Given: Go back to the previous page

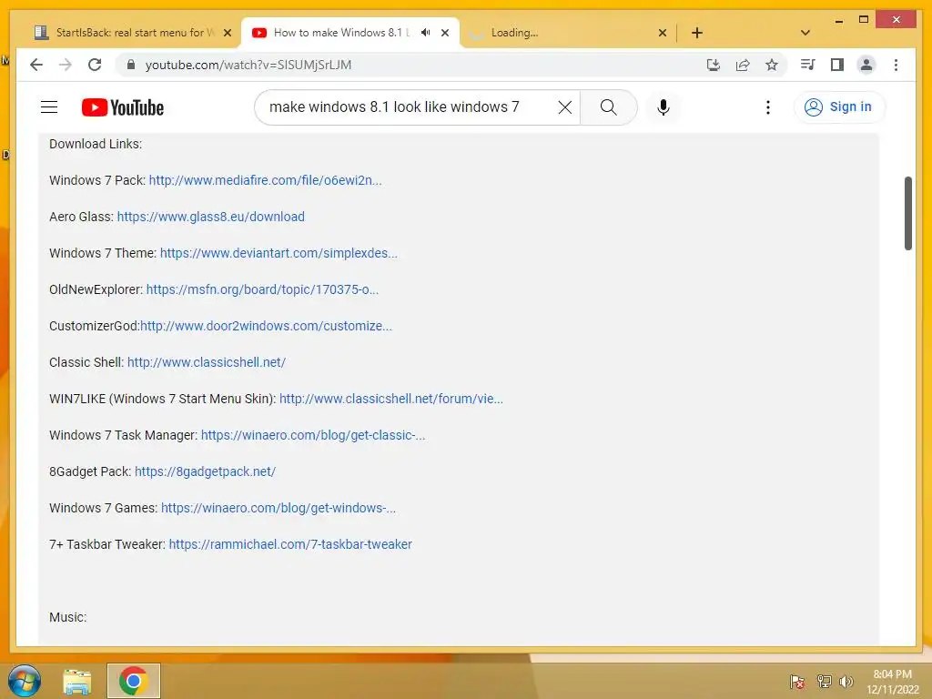Looking at the screenshot, I should (x=36, y=65).
